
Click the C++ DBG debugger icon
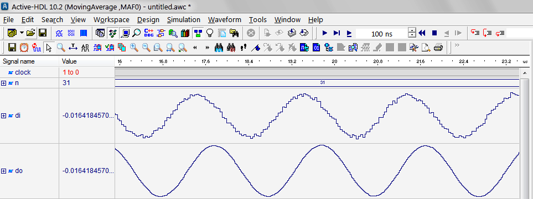click(x=149, y=33)
